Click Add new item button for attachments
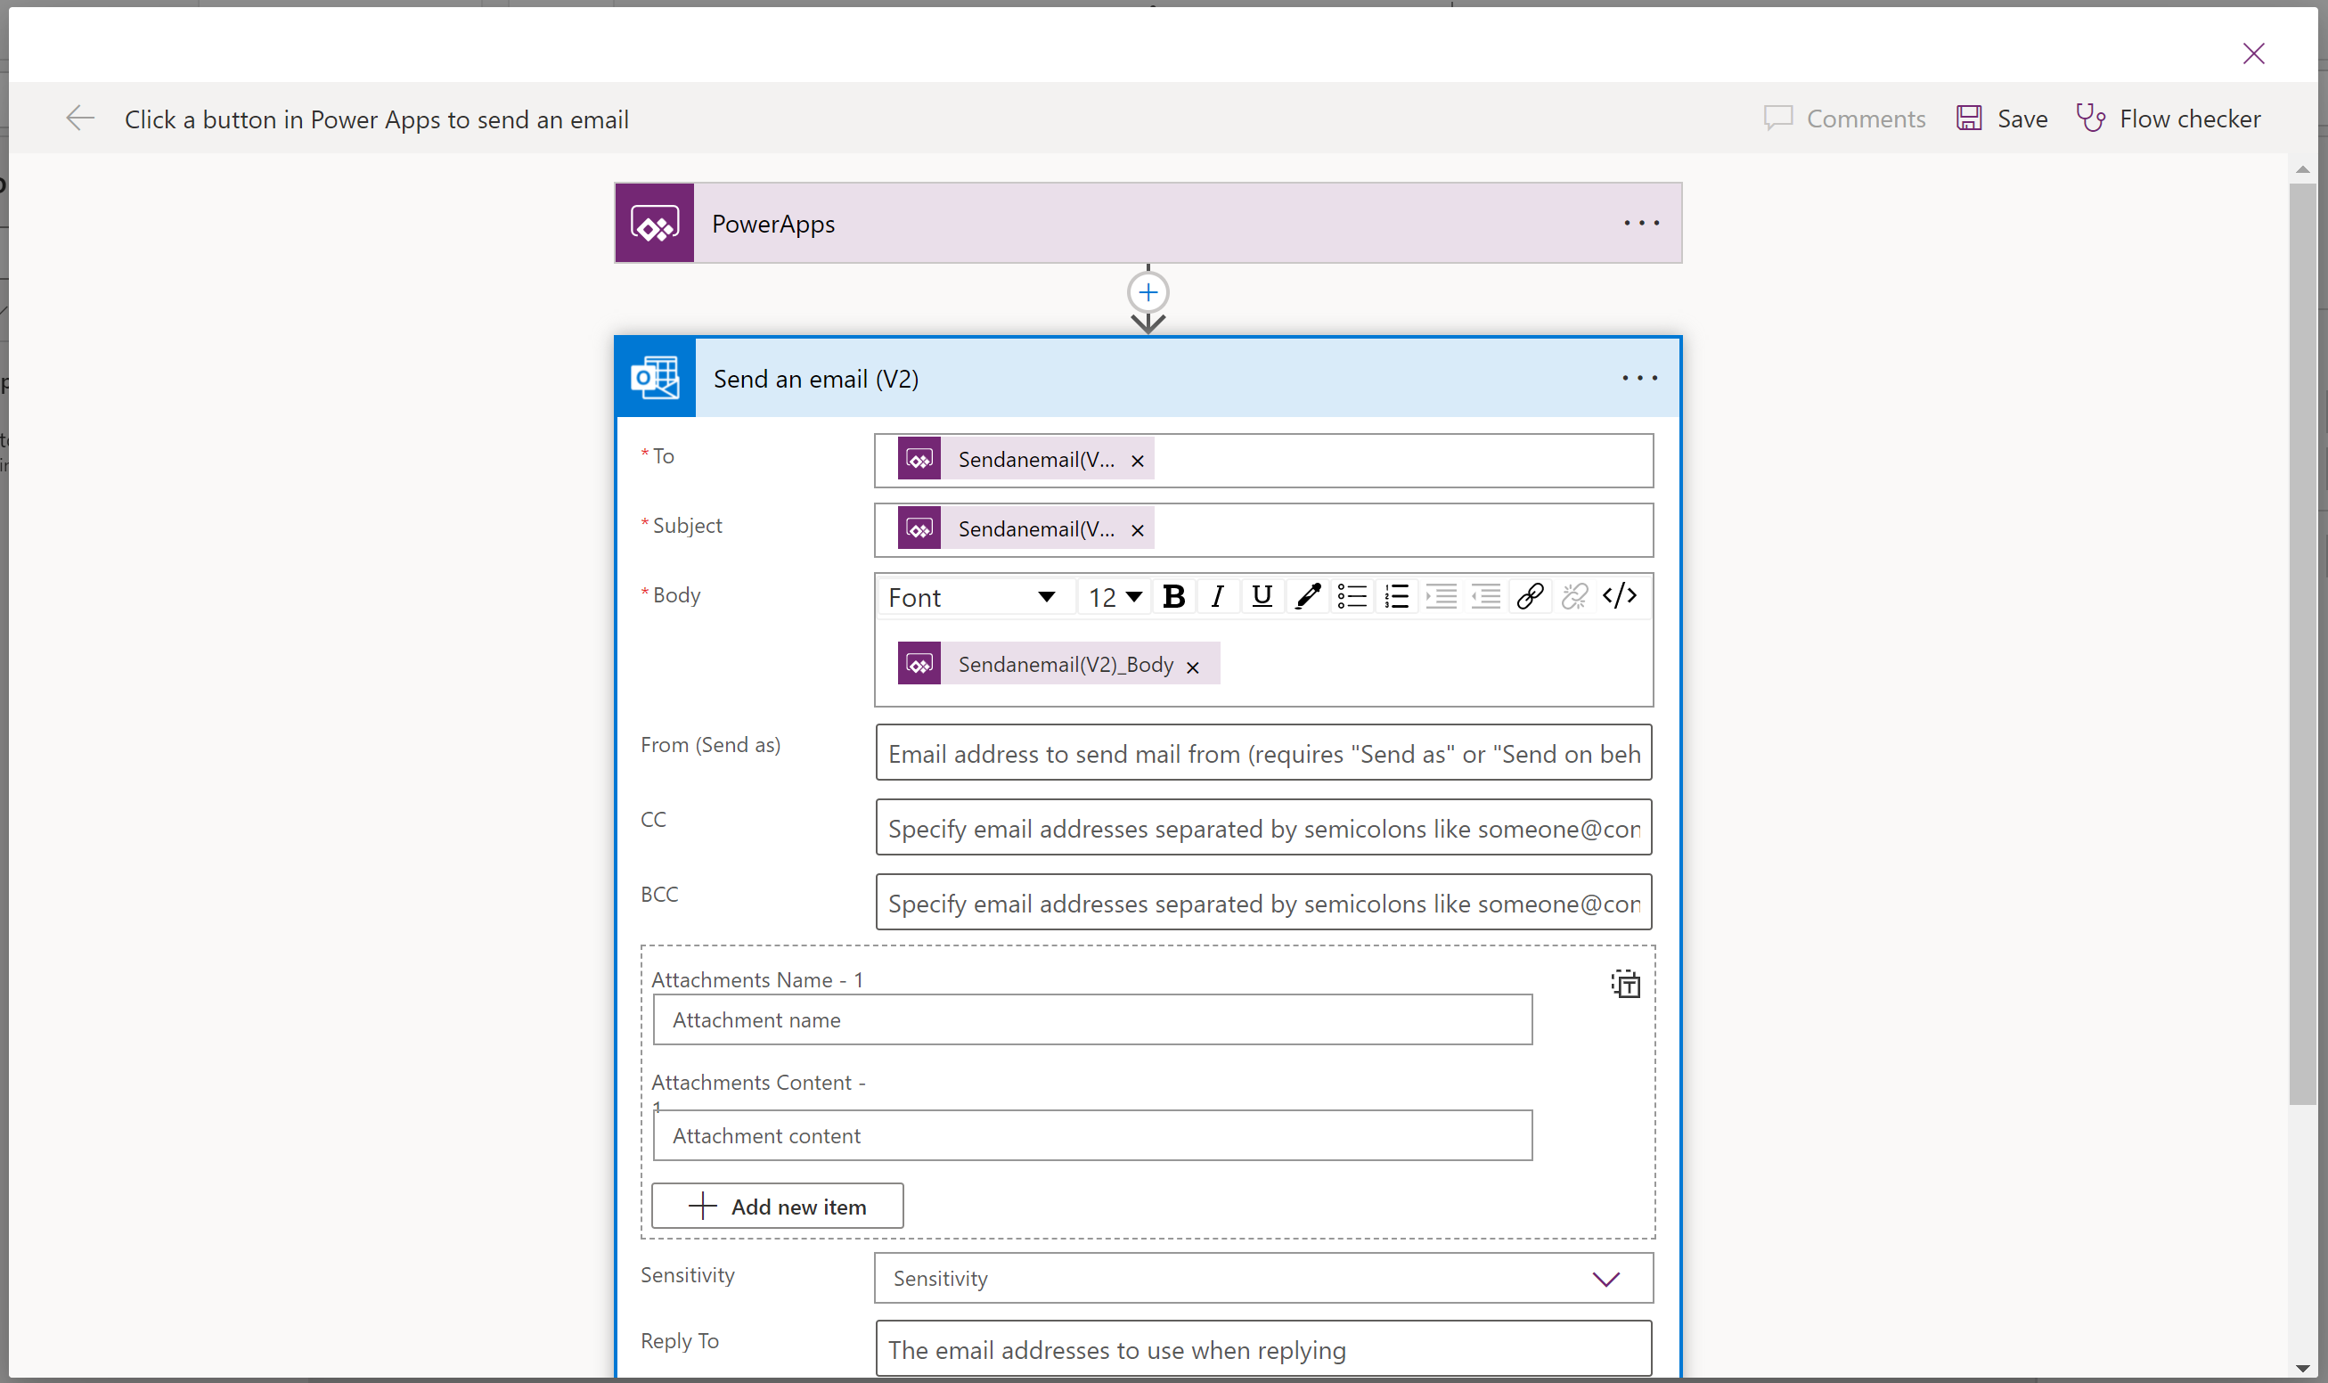The image size is (2328, 1383). (x=777, y=1205)
